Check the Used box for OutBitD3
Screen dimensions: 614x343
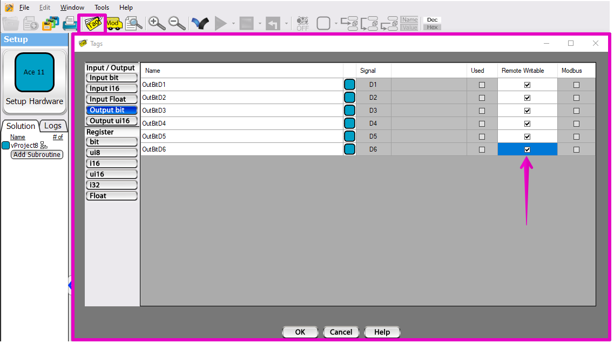tap(482, 111)
